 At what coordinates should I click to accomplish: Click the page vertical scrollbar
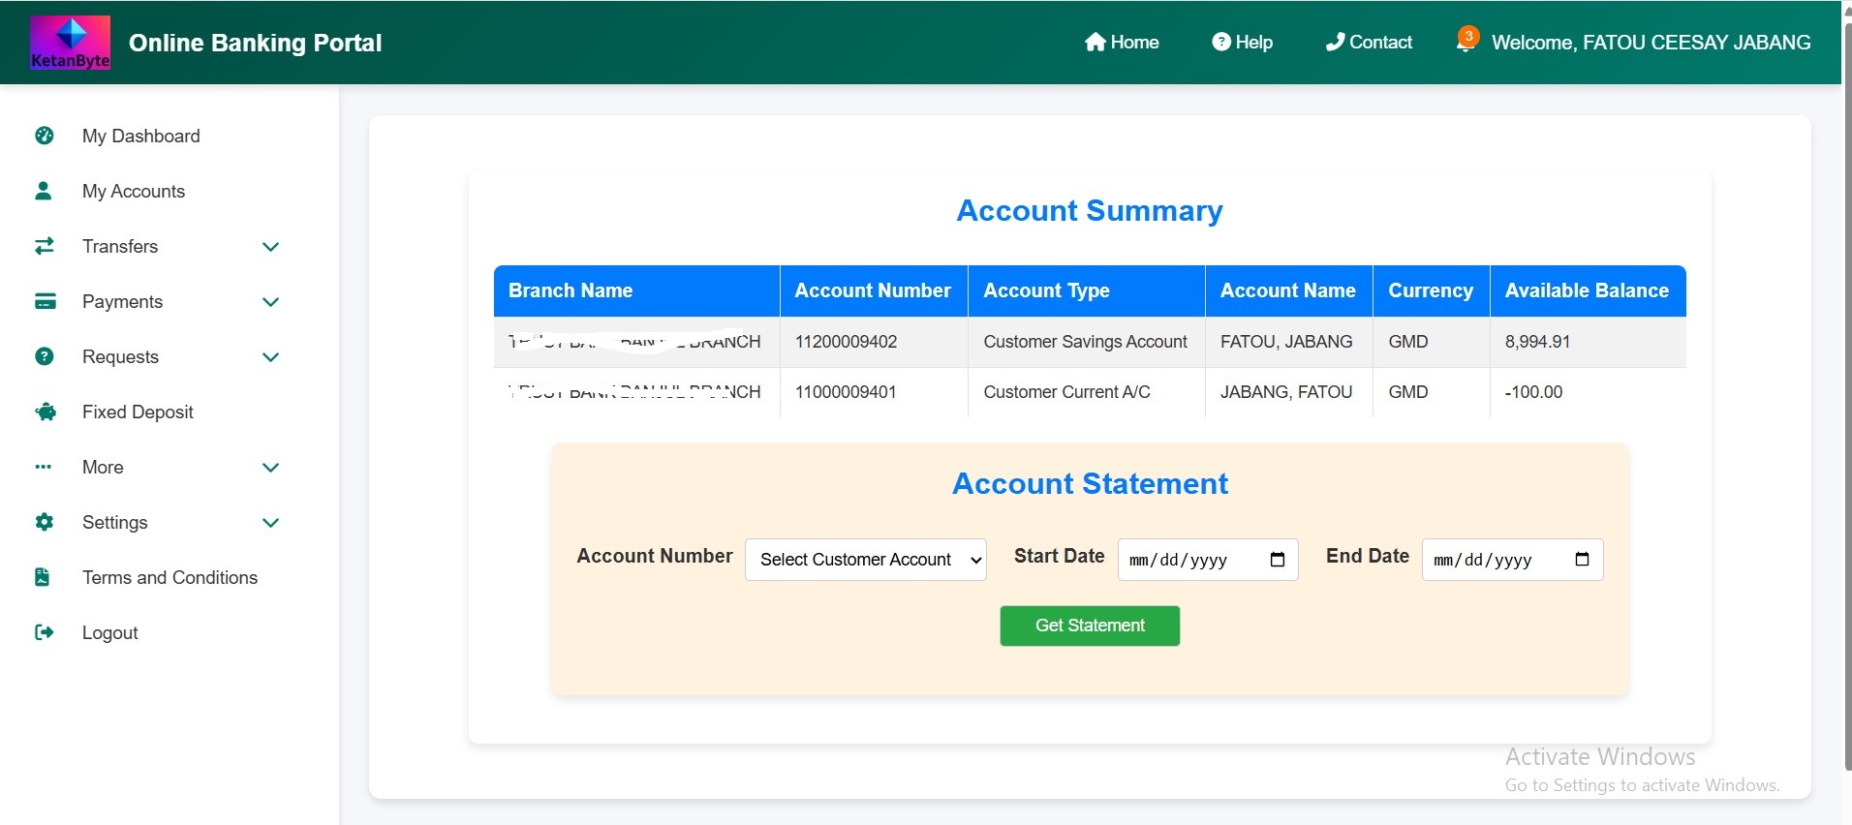[1847, 397]
